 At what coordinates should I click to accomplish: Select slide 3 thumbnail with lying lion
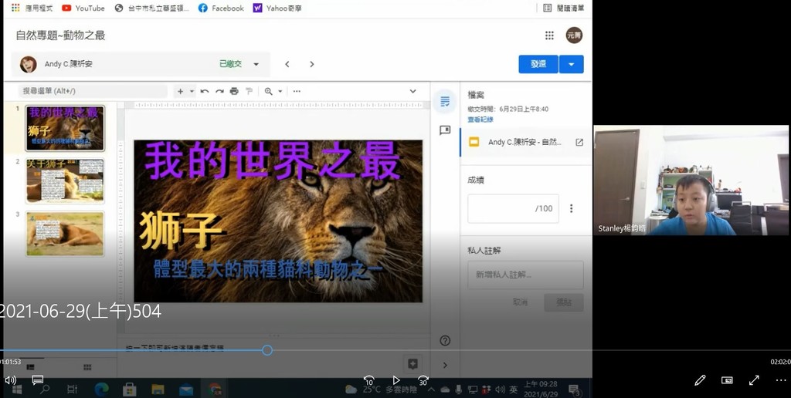click(x=65, y=234)
